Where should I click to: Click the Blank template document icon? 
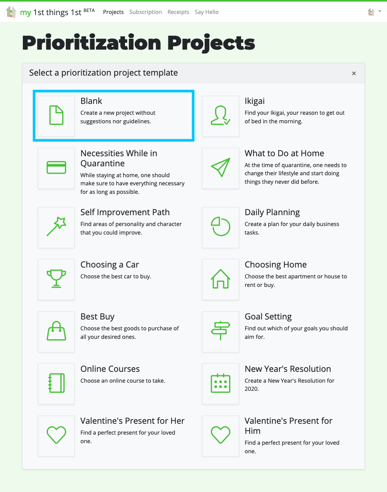(x=56, y=116)
